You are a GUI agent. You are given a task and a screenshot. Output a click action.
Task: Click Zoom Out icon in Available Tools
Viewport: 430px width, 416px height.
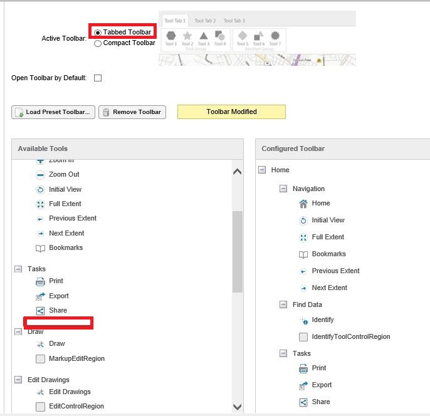(40, 175)
